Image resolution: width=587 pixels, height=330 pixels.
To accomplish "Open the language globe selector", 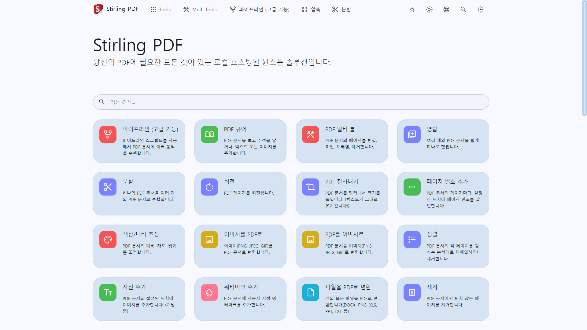I will coord(446,9).
